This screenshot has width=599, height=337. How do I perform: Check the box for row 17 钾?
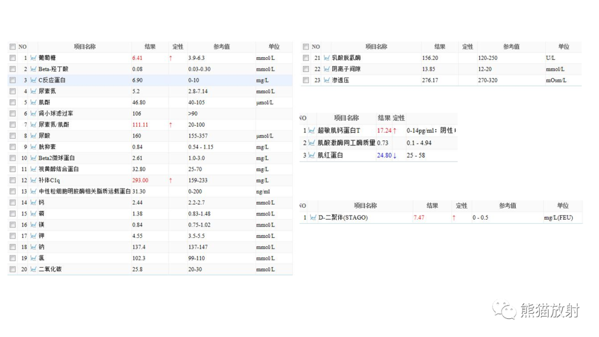[13, 236]
